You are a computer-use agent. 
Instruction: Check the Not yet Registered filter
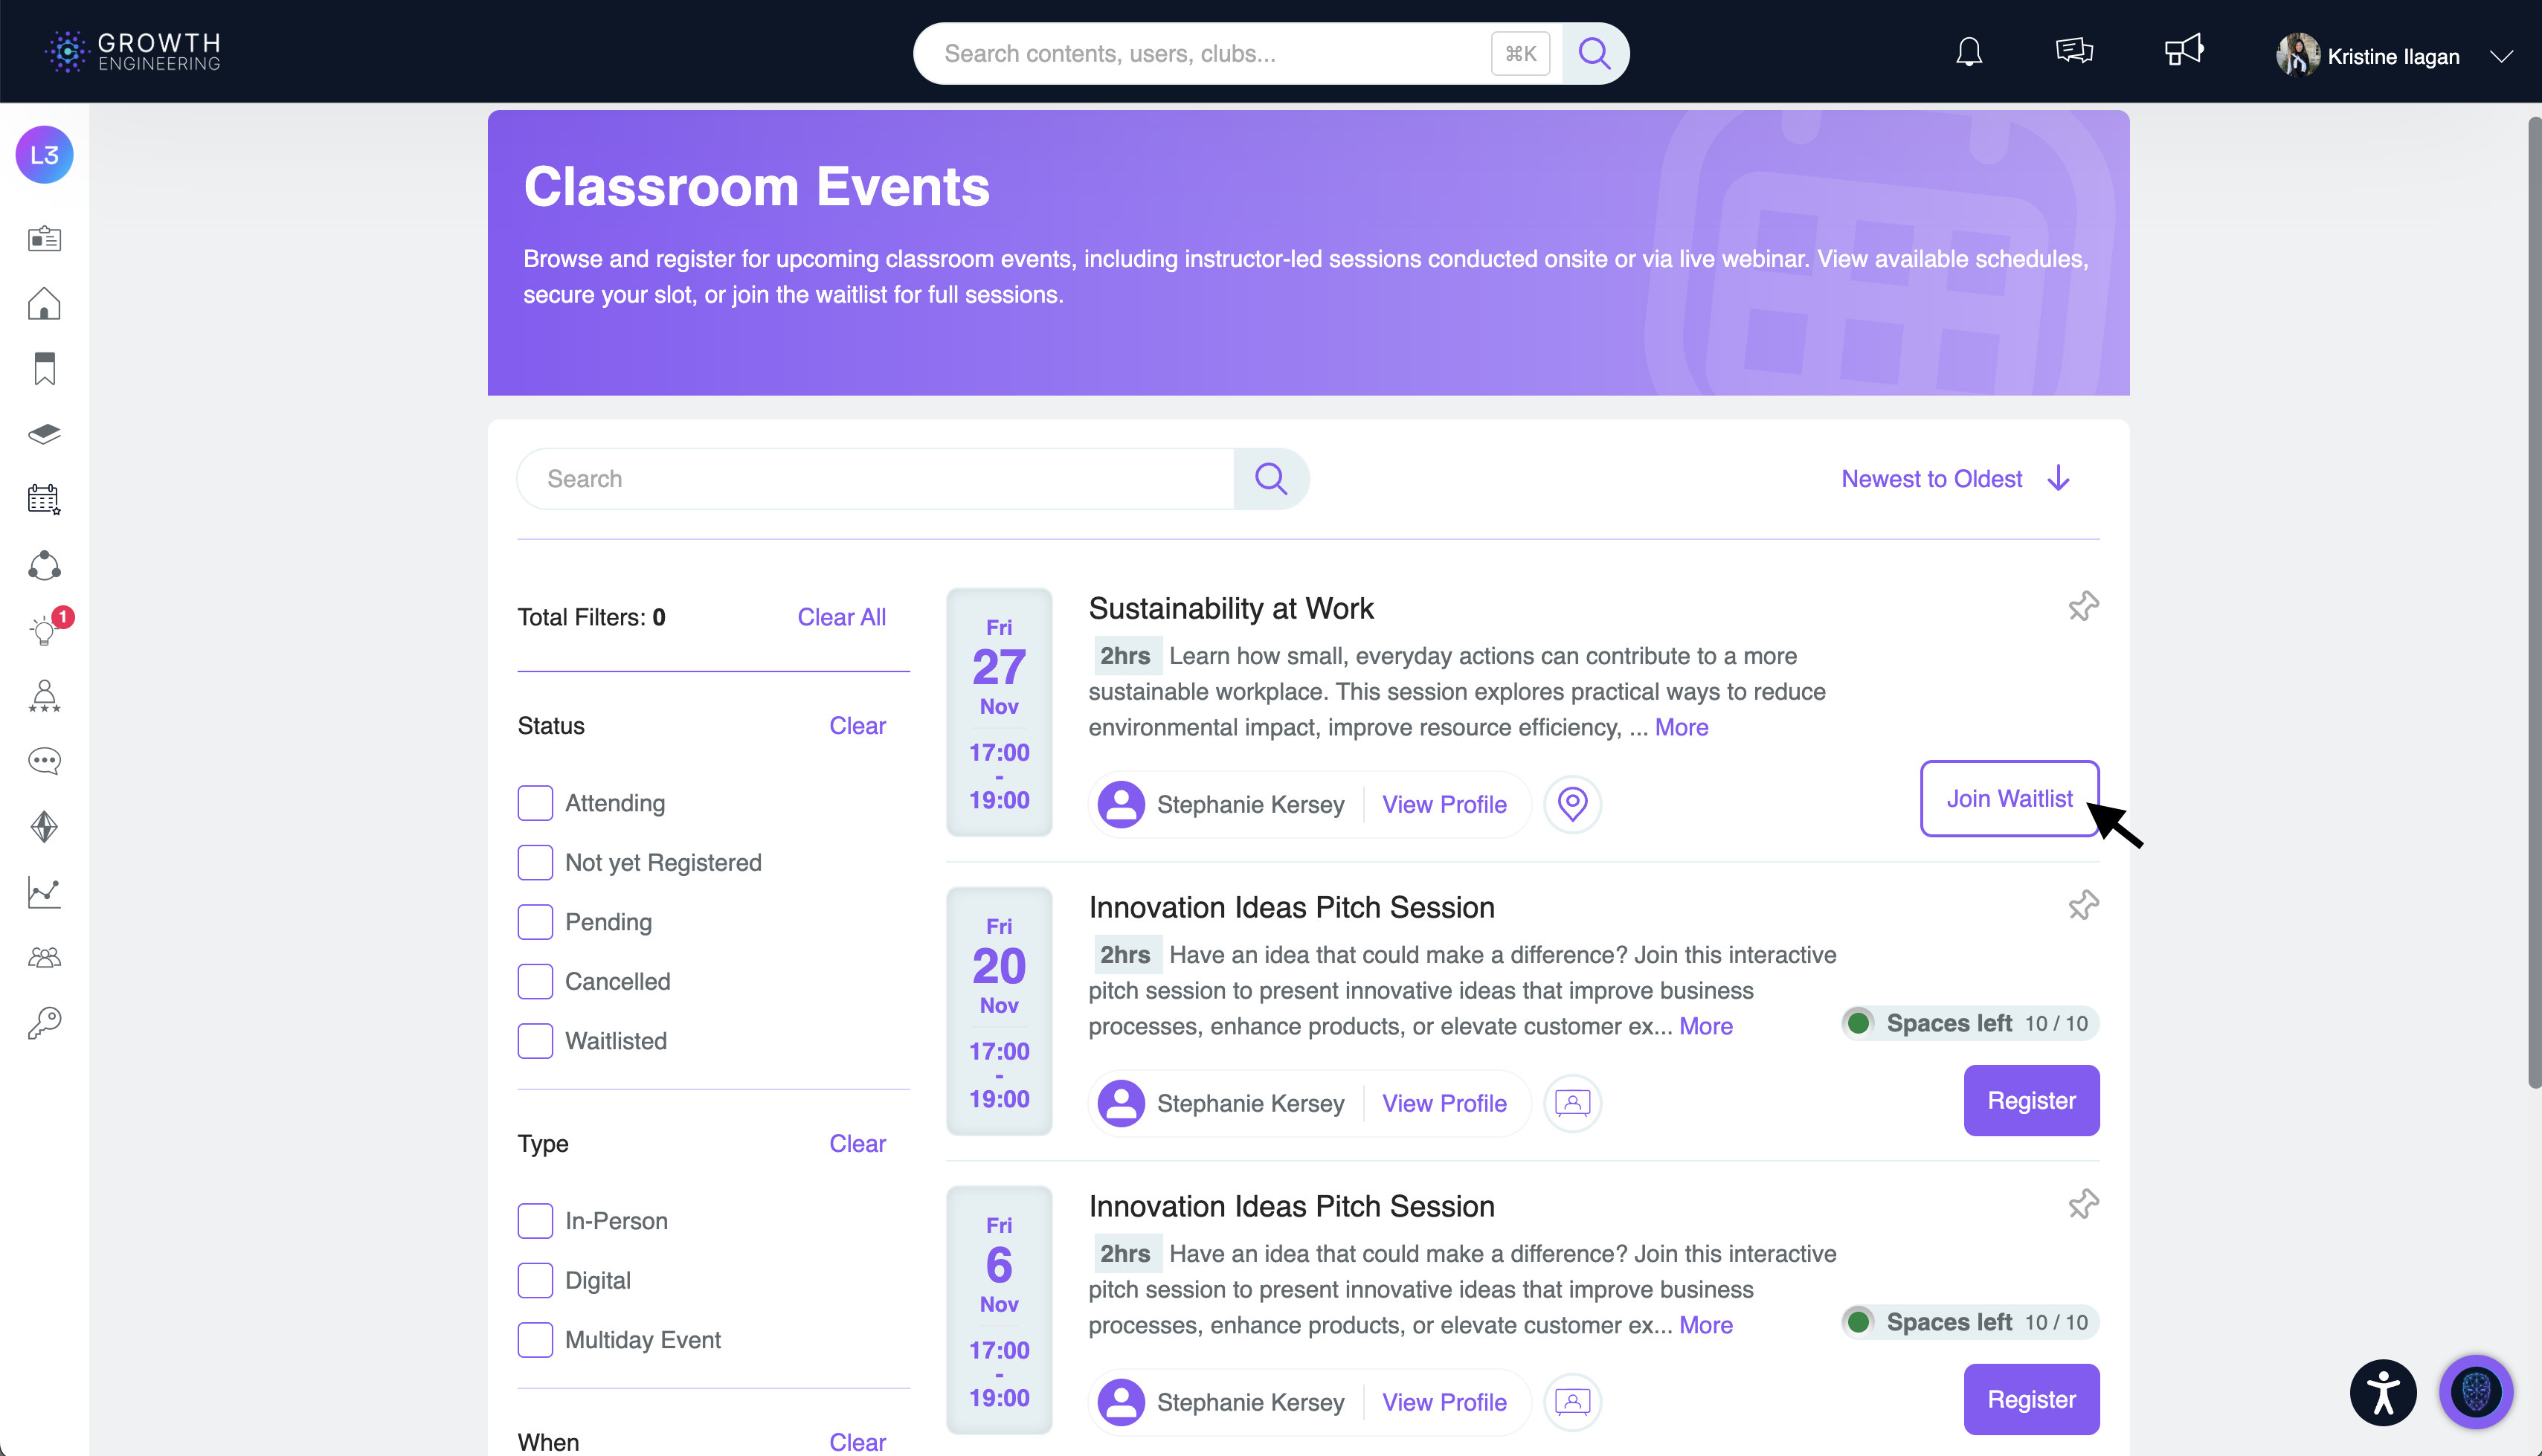coord(535,862)
